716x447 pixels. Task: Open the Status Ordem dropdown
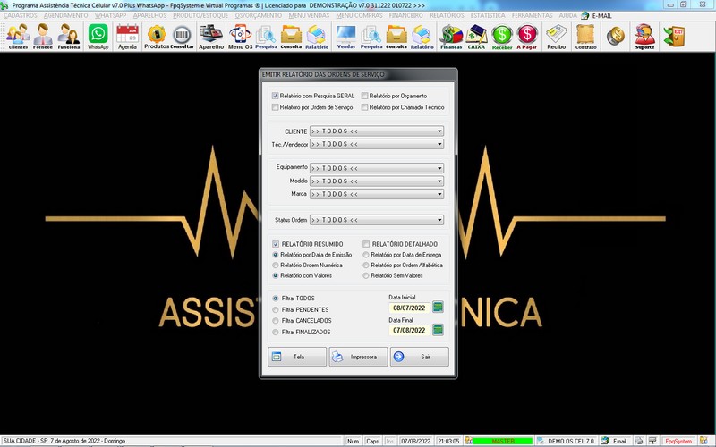(377, 220)
